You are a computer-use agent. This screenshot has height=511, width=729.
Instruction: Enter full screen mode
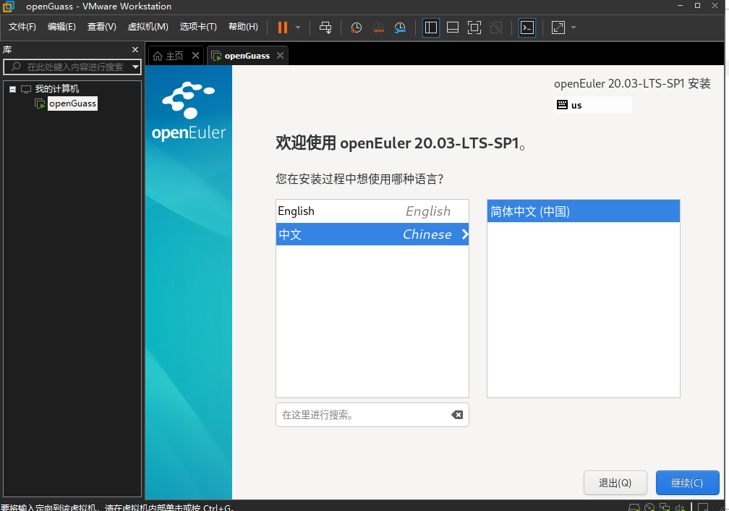click(474, 28)
